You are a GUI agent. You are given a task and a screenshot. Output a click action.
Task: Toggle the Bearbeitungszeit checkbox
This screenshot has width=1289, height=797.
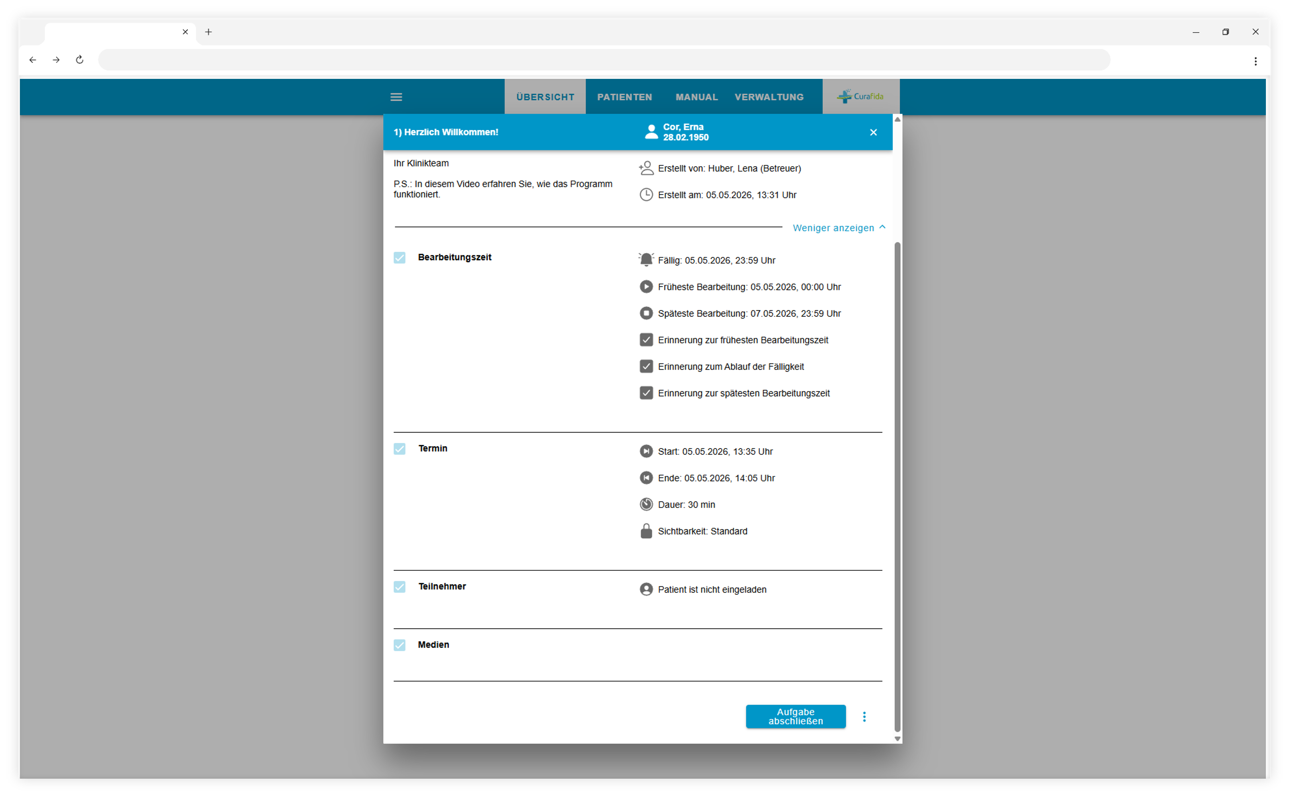point(399,257)
